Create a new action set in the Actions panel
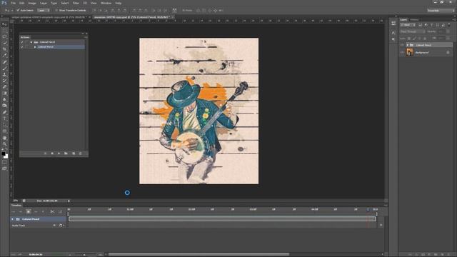The image size is (457, 257). coord(66,153)
